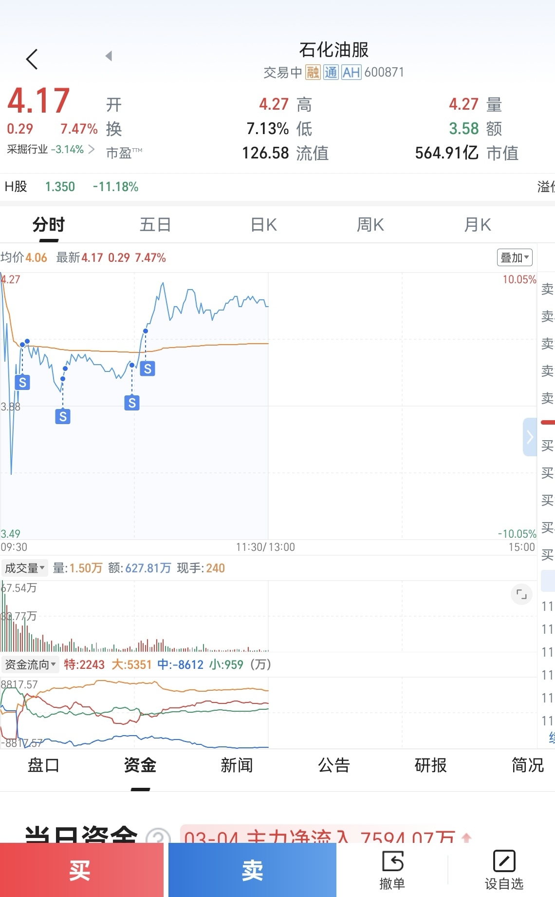Tap the back arrow icon
The height and width of the screenshot is (897, 555).
tap(32, 59)
